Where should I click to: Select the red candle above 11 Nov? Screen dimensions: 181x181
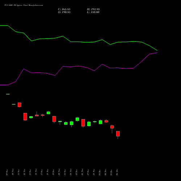click(x=20, y=105)
